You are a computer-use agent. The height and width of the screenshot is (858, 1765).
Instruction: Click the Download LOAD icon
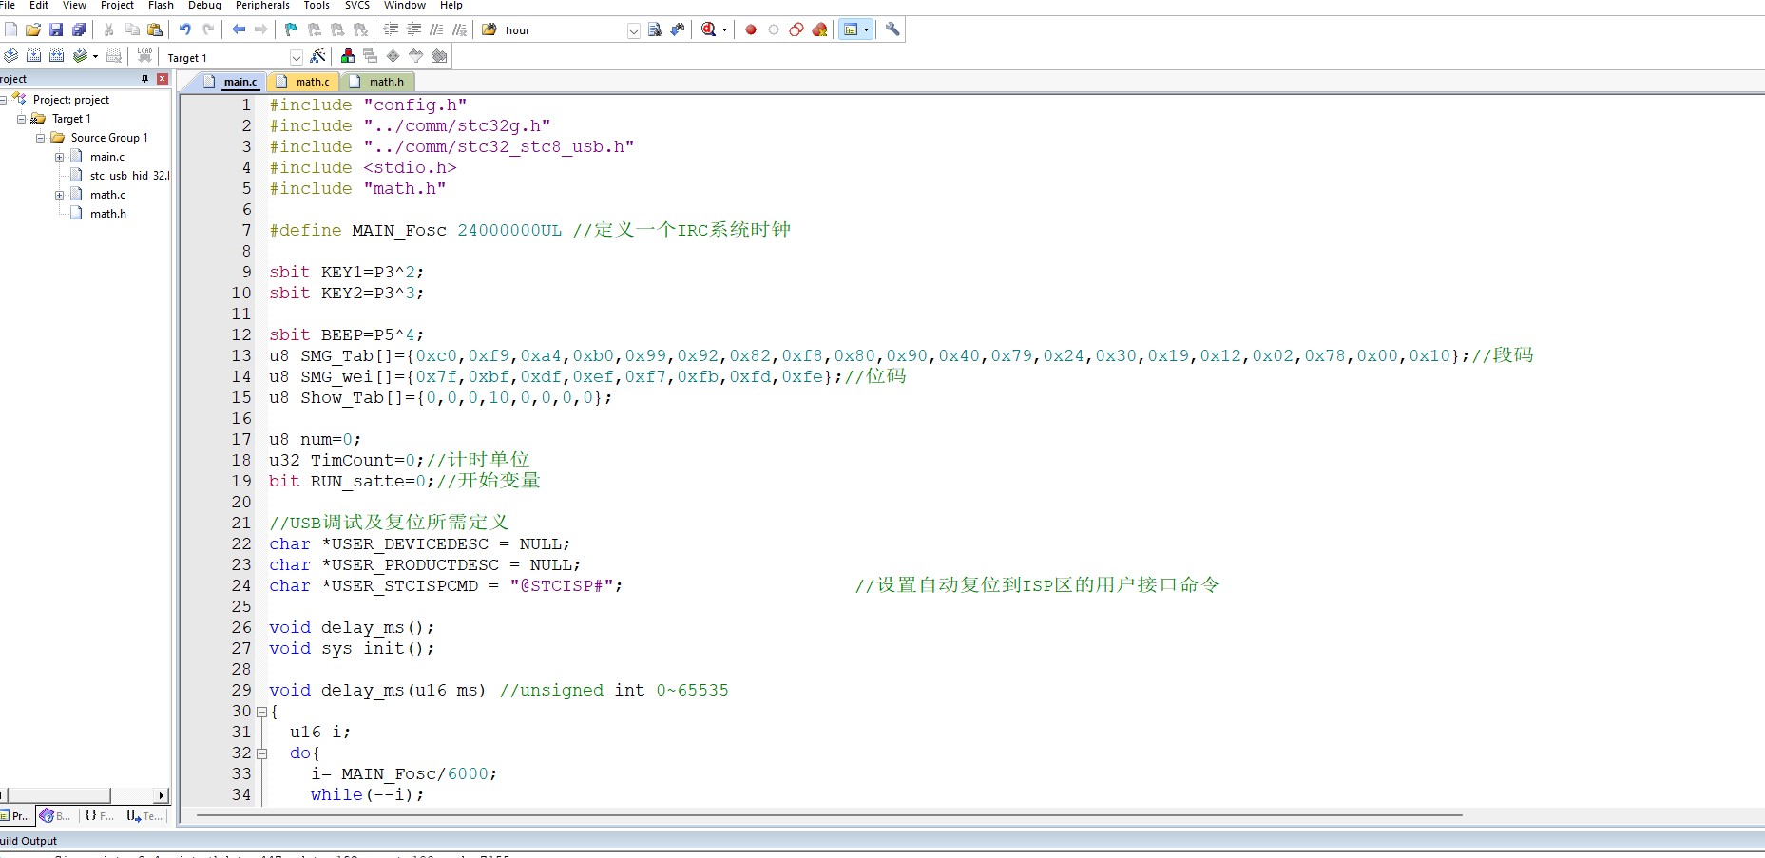[144, 56]
